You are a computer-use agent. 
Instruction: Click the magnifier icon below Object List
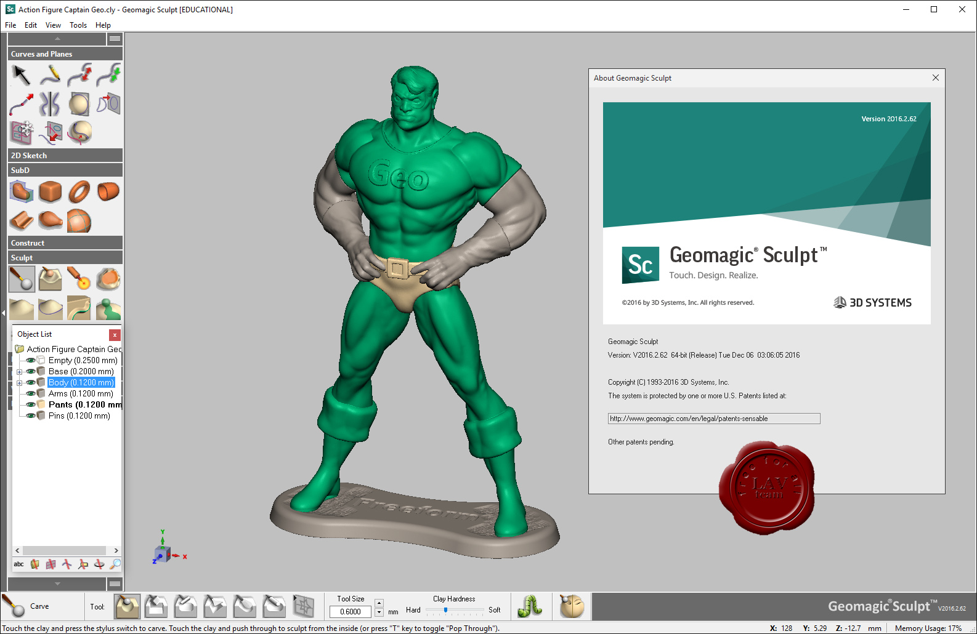[115, 564]
